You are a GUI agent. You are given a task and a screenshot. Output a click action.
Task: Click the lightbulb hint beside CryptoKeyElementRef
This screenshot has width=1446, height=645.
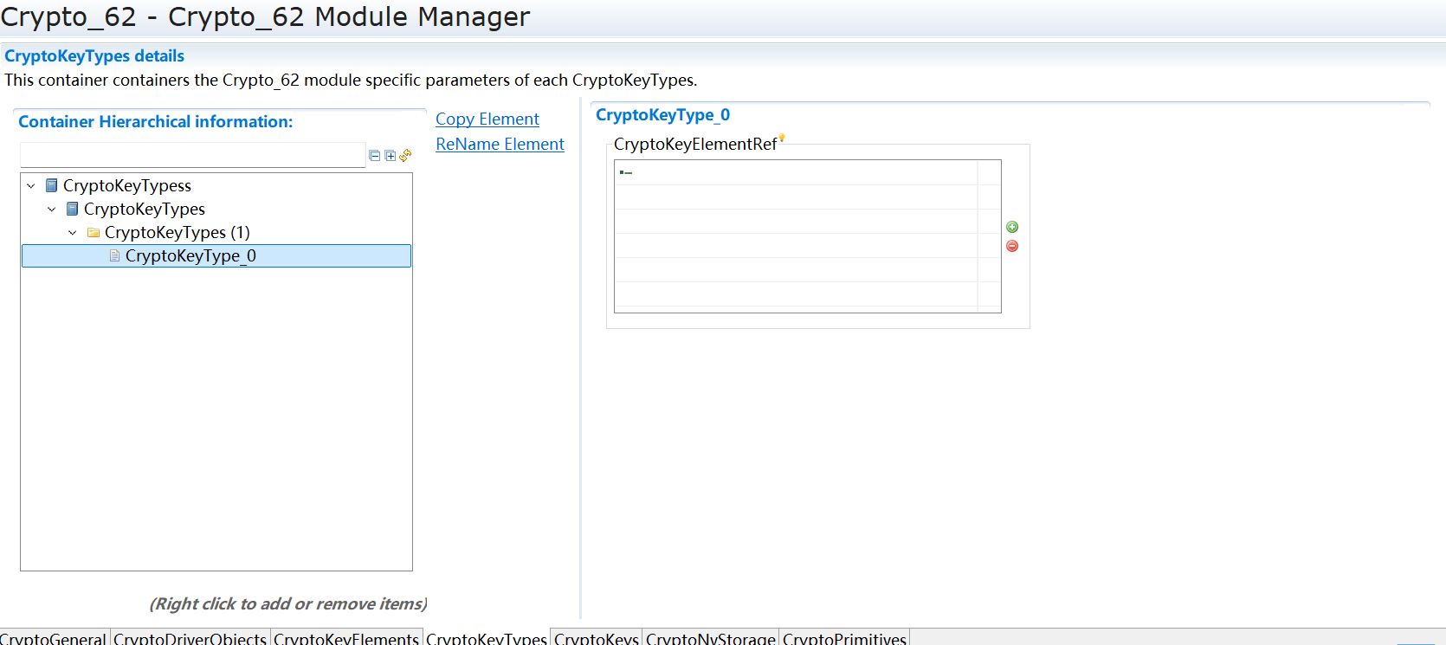pyautogui.click(x=782, y=138)
